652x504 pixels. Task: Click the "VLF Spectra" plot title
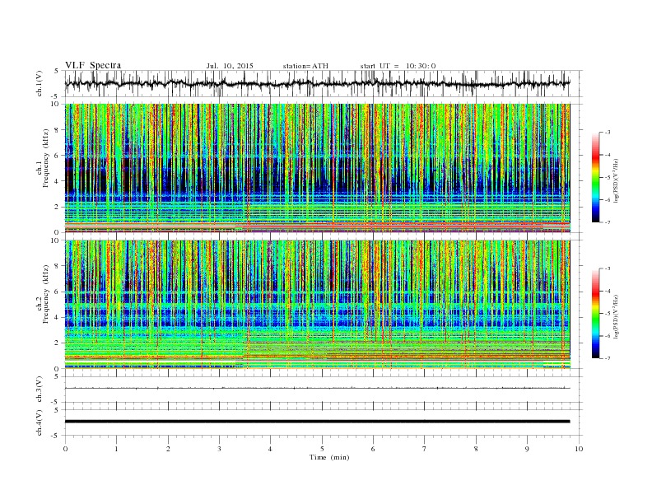coord(93,65)
